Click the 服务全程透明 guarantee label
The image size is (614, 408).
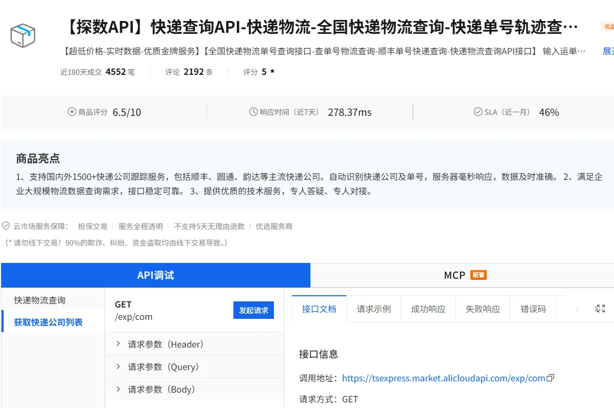[x=141, y=226]
